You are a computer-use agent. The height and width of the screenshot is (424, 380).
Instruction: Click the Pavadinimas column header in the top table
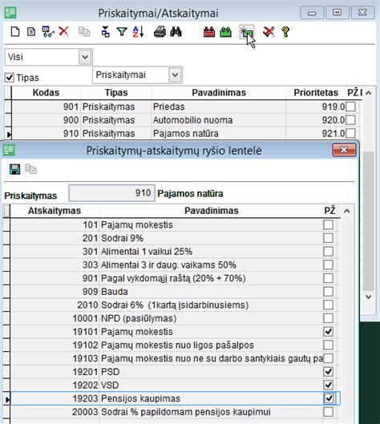(219, 93)
